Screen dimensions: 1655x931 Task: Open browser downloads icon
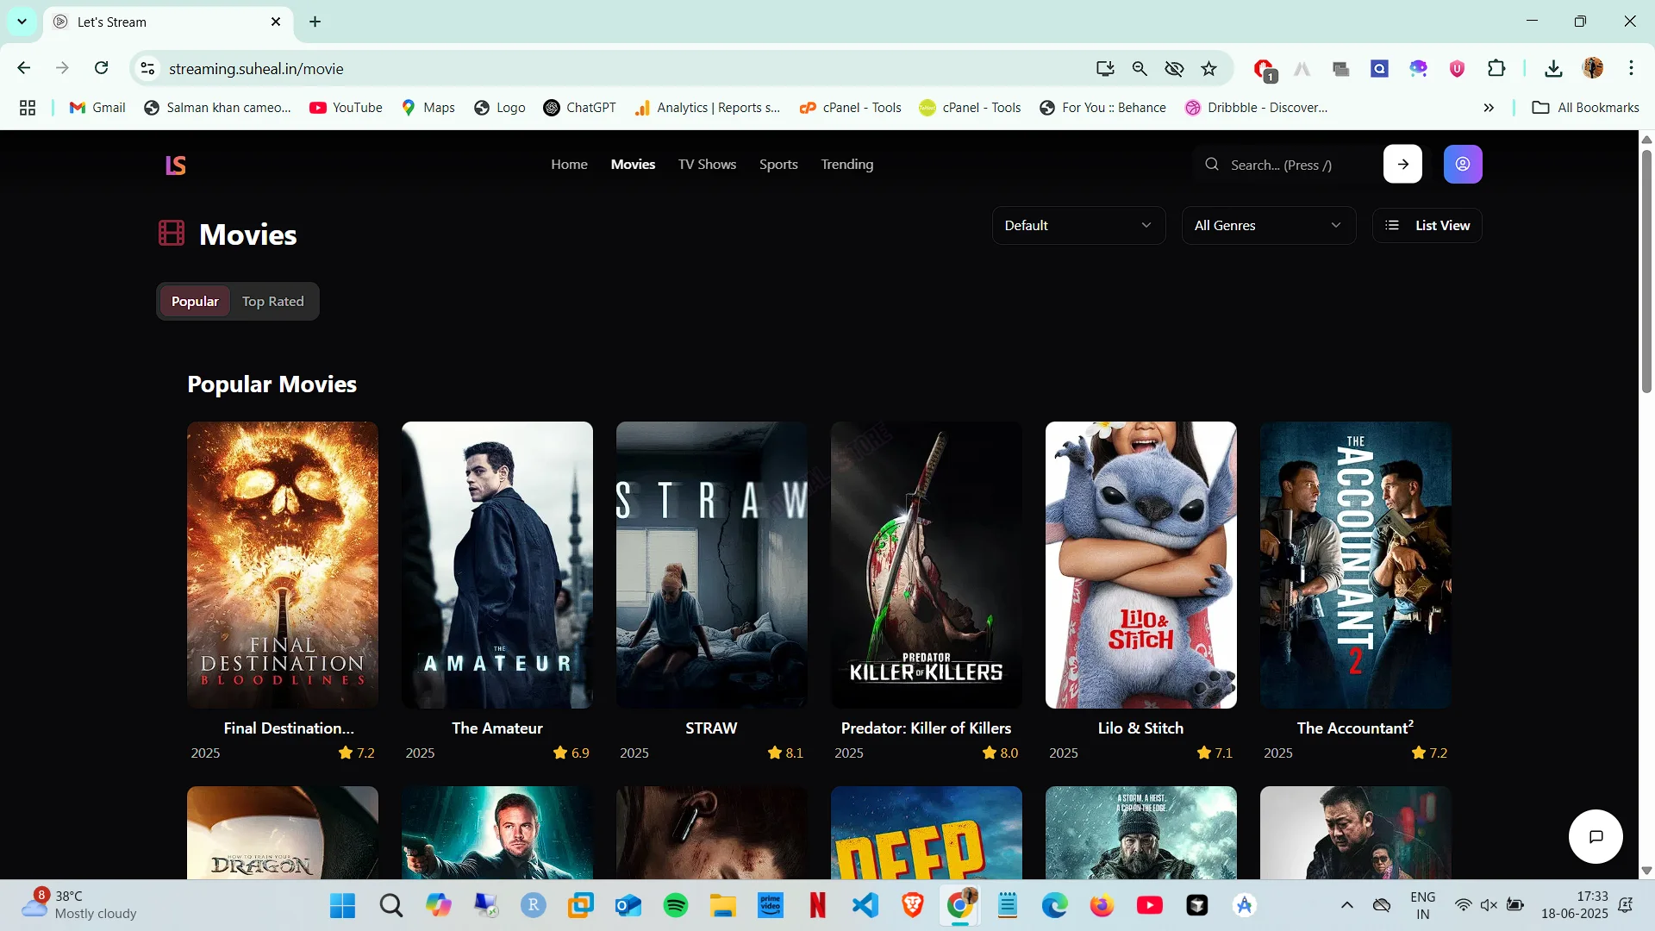coord(1553,69)
